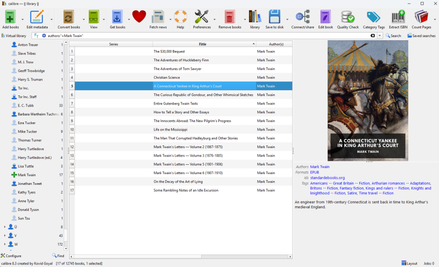
Task: Click the Extract ISBN icon
Action: pyautogui.click(x=398, y=17)
